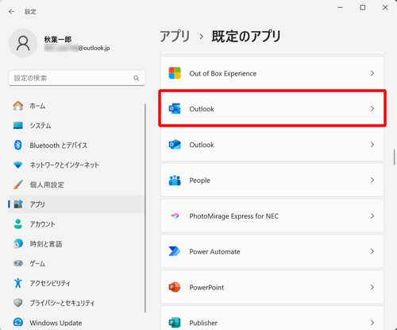Click the app list vertical scrollbar
The height and width of the screenshot is (330, 397).
point(395,157)
